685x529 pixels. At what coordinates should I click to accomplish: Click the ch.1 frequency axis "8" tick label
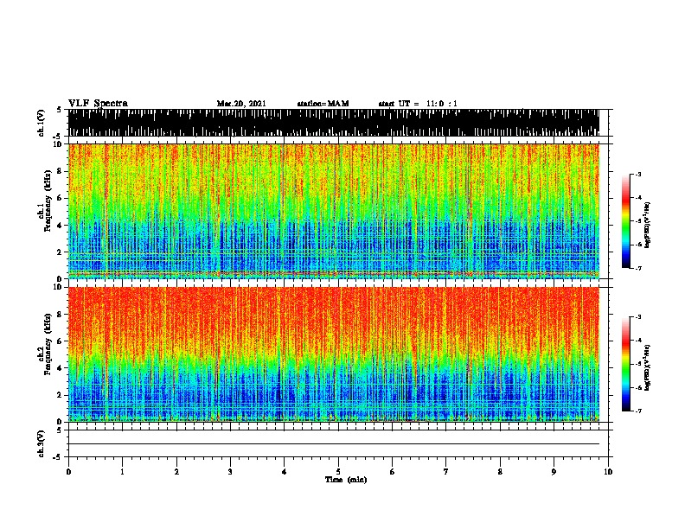(61, 171)
